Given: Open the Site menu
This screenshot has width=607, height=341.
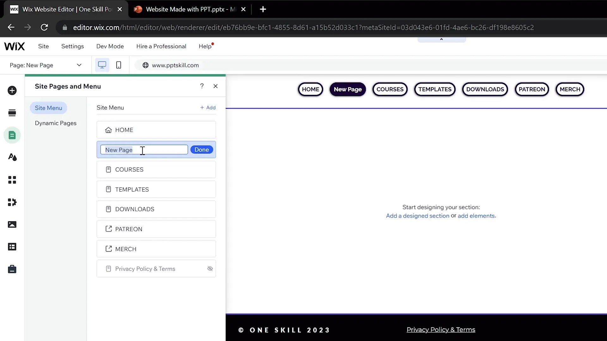Looking at the screenshot, I should pyautogui.click(x=43, y=46).
